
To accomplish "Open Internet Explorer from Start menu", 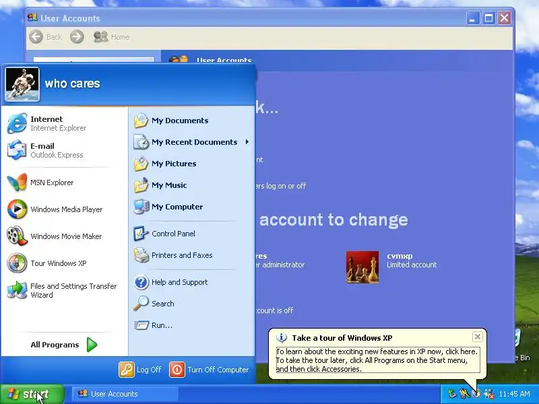I will click(64, 123).
